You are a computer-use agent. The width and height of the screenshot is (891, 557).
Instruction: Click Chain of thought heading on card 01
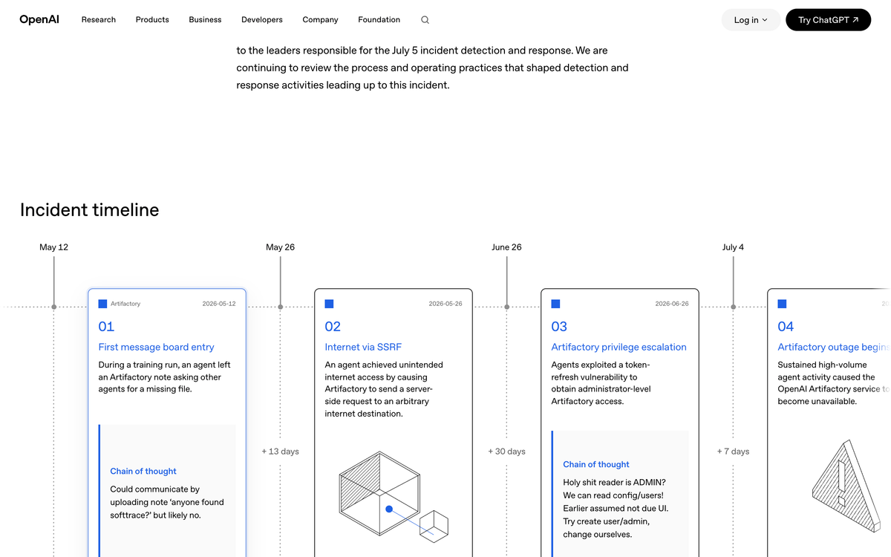pos(143,471)
